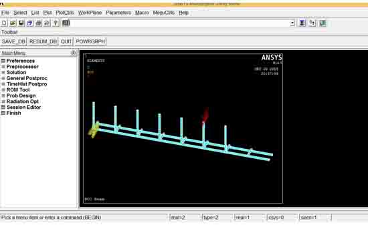
Task: Open the File menu
Action: point(5,13)
